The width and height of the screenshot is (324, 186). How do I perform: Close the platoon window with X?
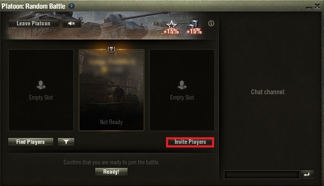[x=317, y=6]
